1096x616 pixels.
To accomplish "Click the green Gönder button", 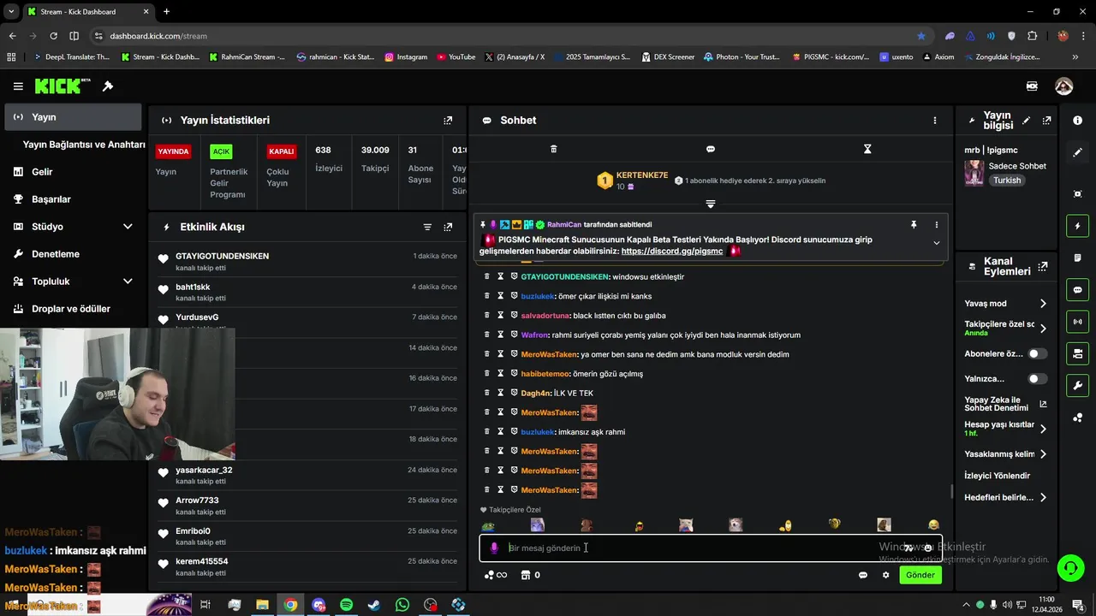I will [x=920, y=575].
